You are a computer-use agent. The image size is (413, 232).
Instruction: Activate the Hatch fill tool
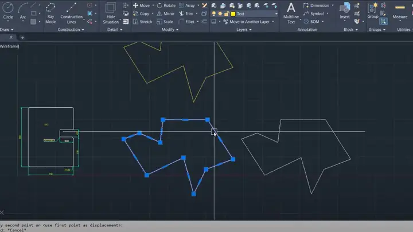pos(33,22)
